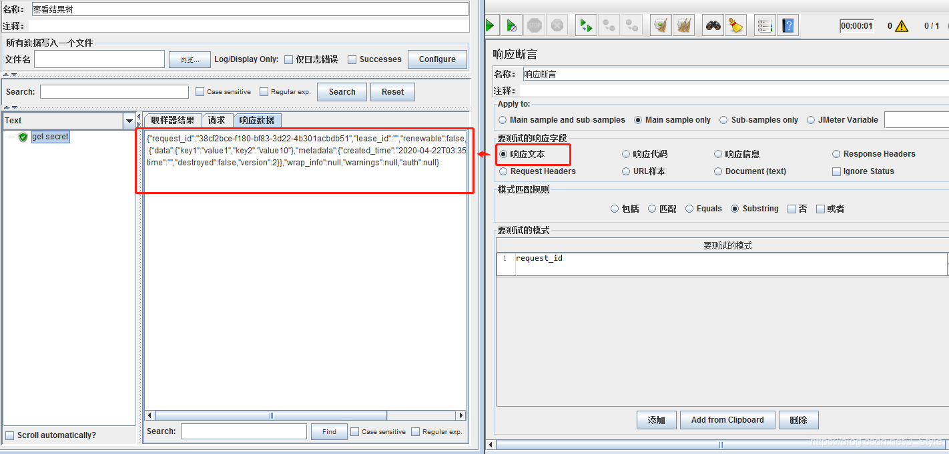Click green shield icon beside get secret
The image size is (949, 454).
pyautogui.click(x=23, y=137)
